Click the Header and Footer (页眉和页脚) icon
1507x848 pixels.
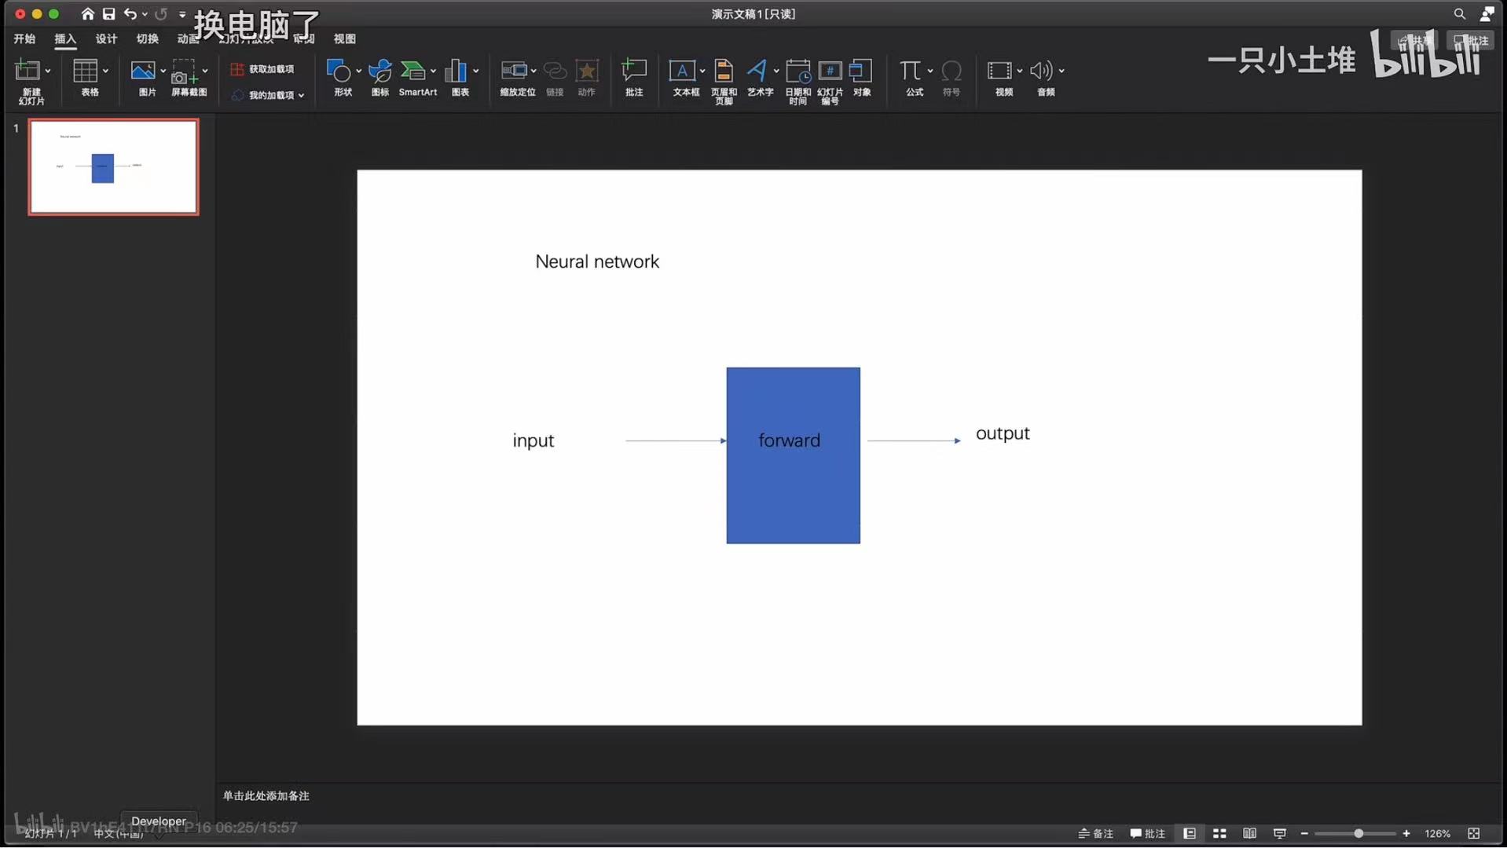click(724, 71)
